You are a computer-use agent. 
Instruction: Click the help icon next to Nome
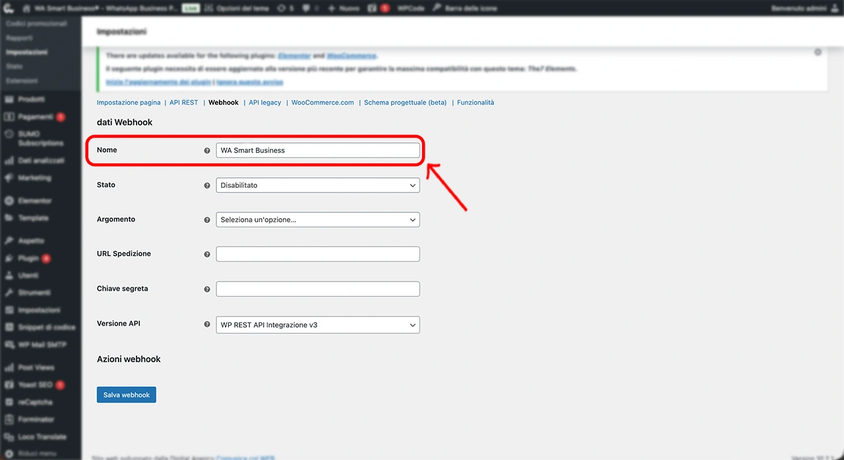[207, 150]
